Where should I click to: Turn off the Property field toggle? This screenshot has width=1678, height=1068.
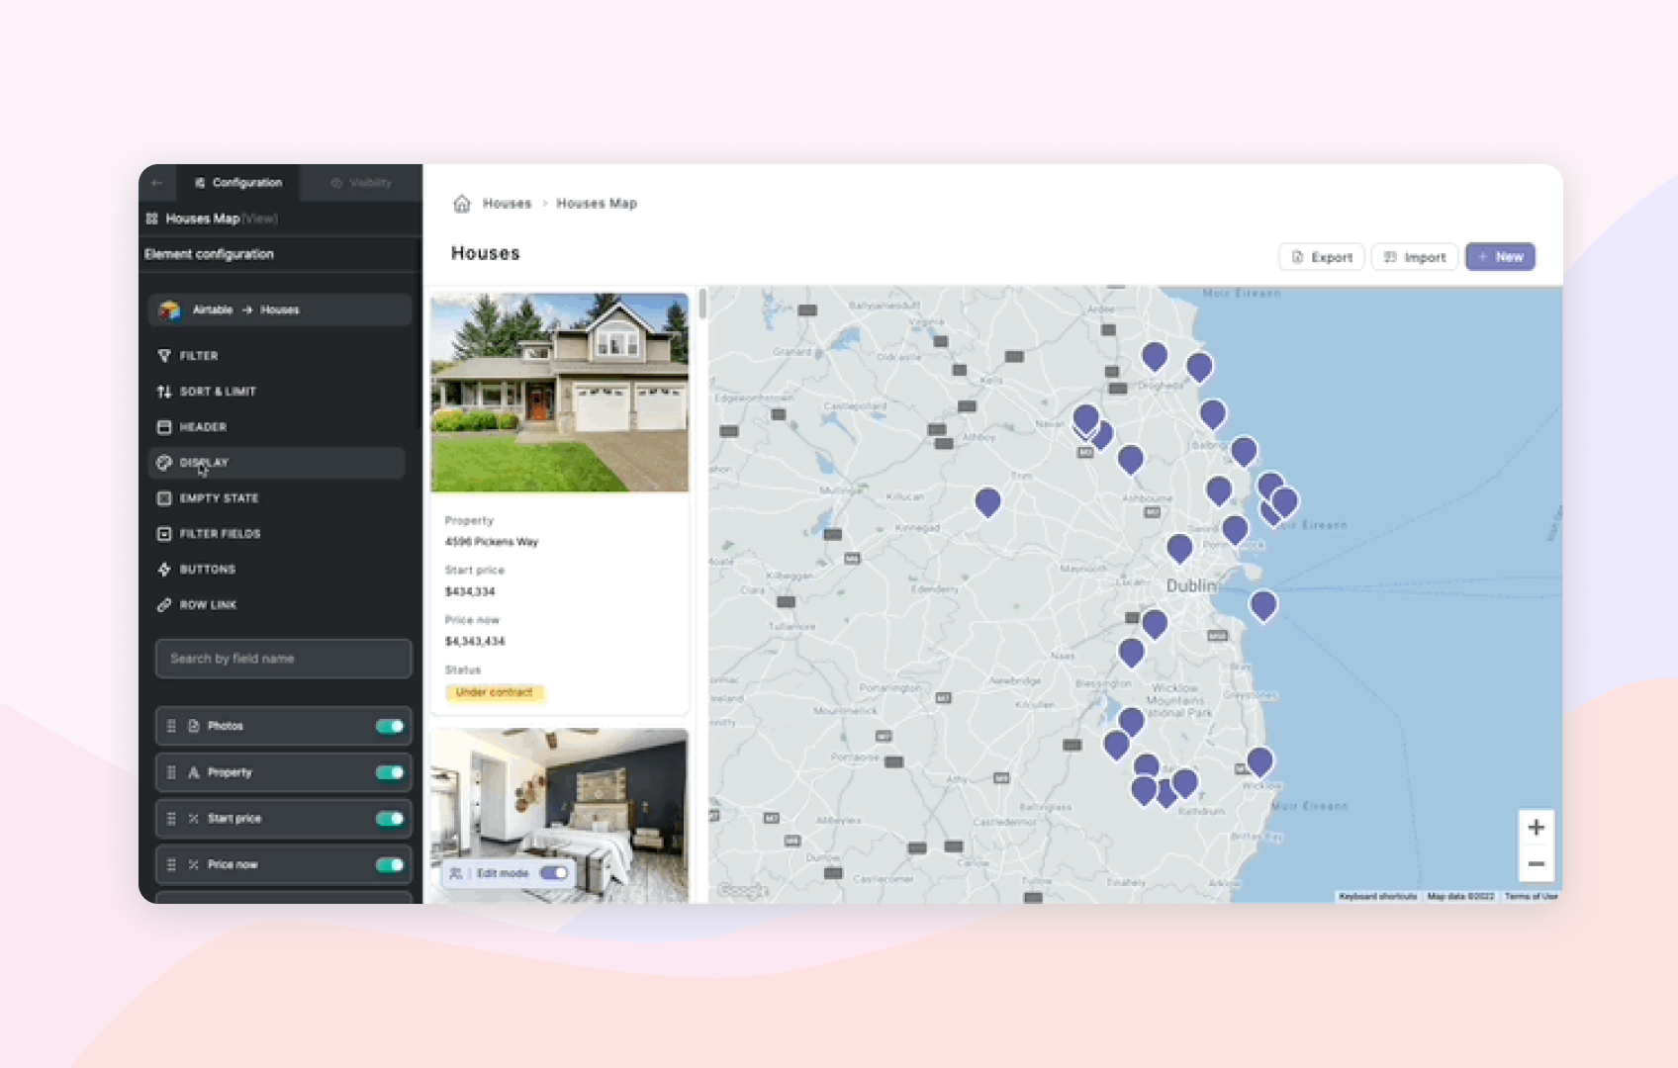pos(389,772)
